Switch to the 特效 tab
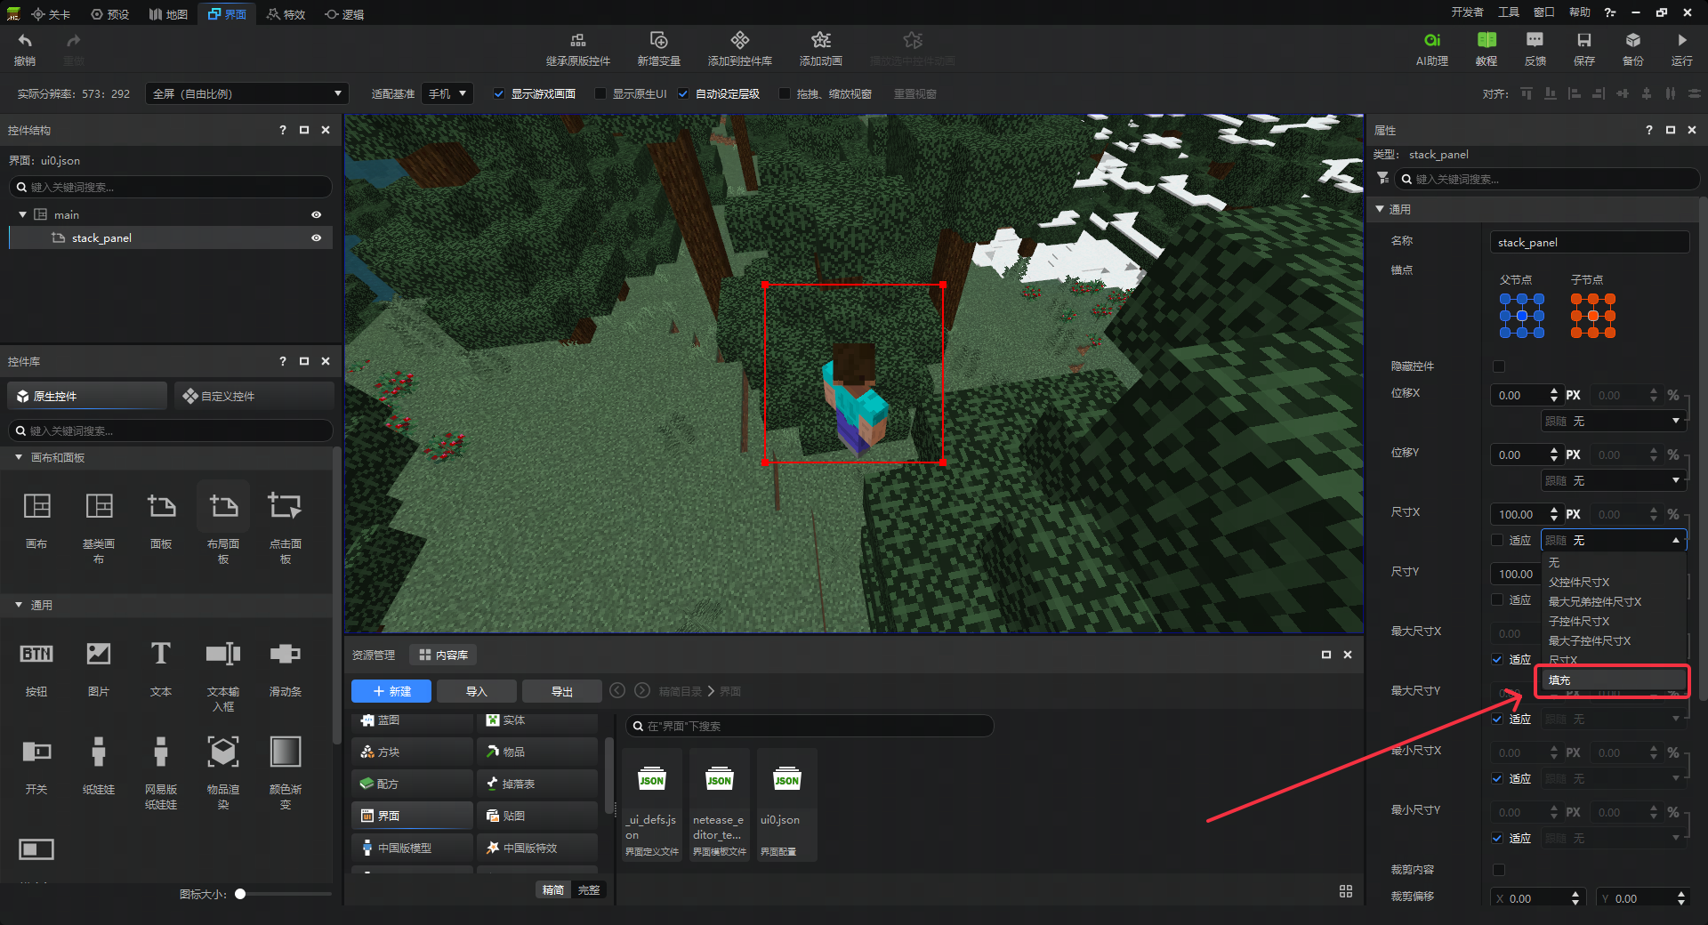This screenshot has height=925, width=1708. point(286,14)
